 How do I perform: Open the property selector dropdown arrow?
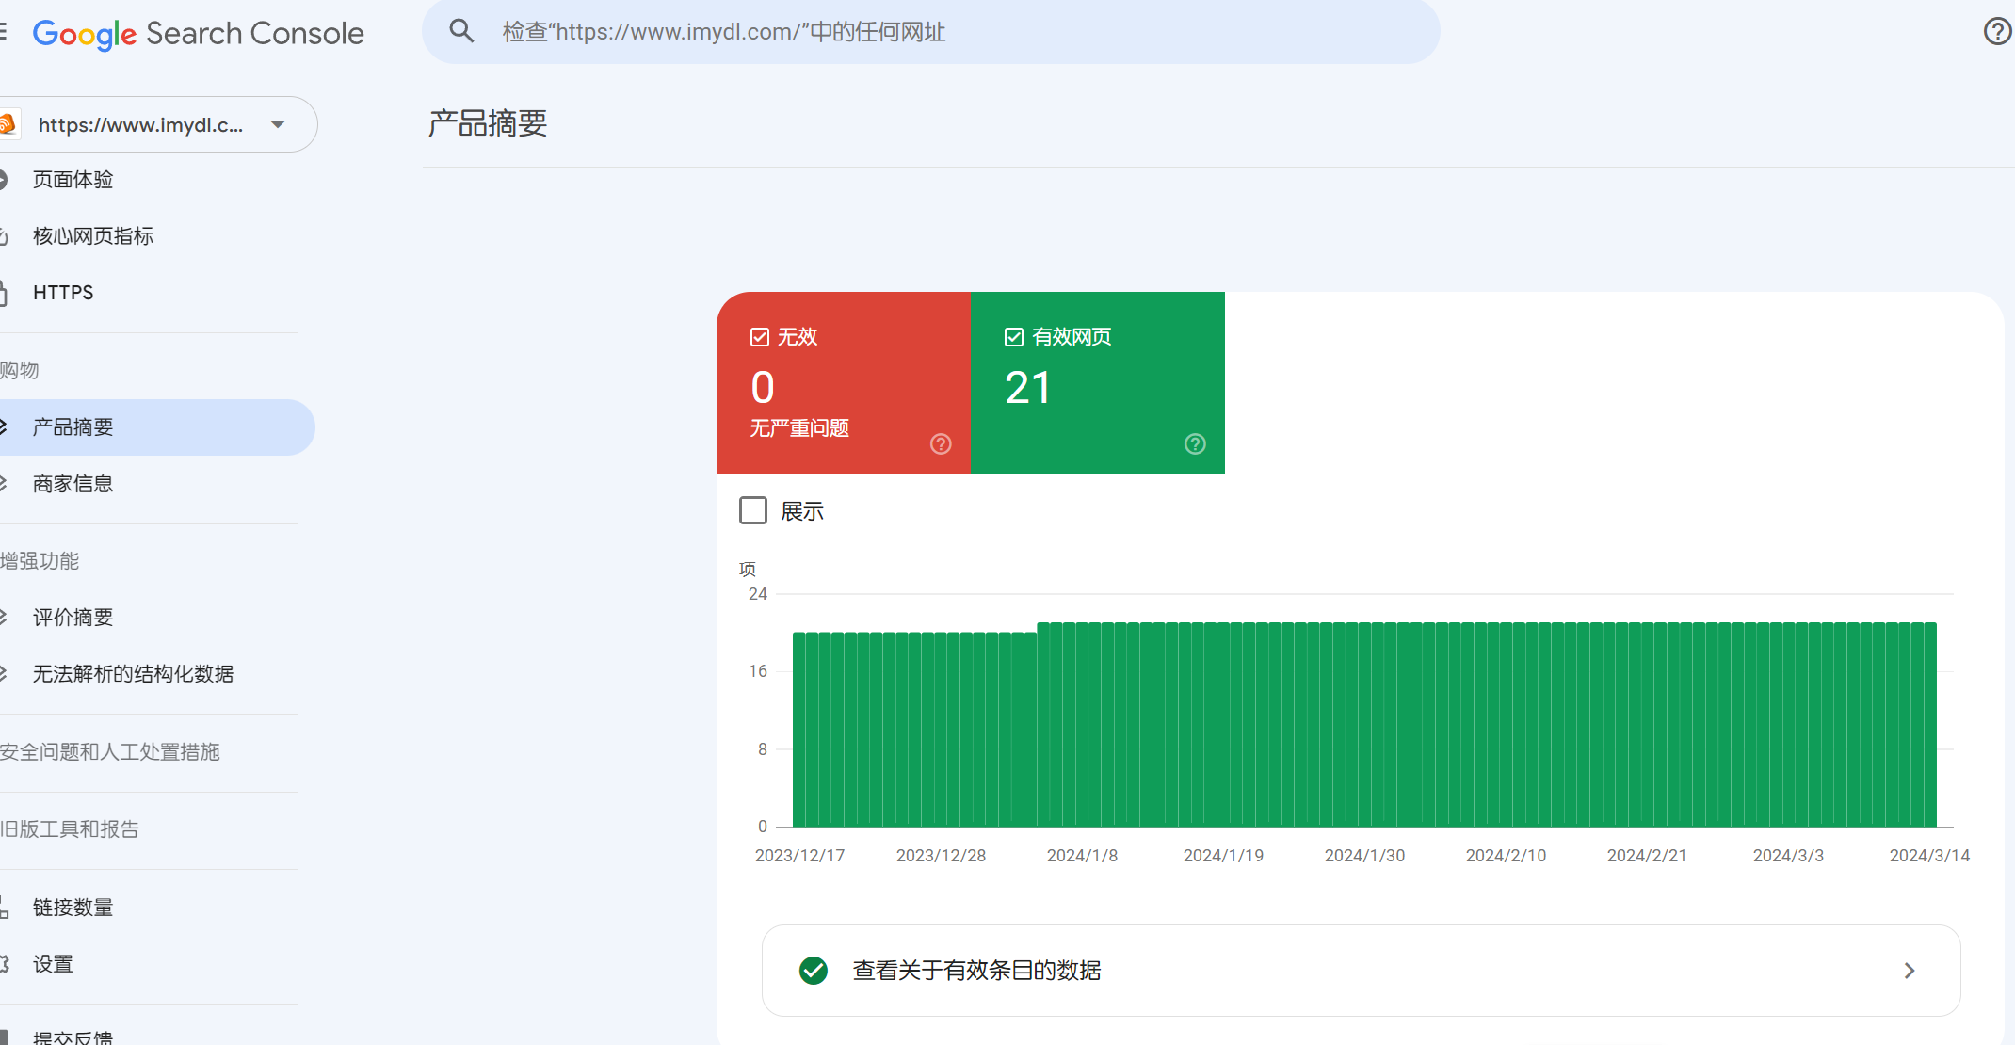point(278,124)
